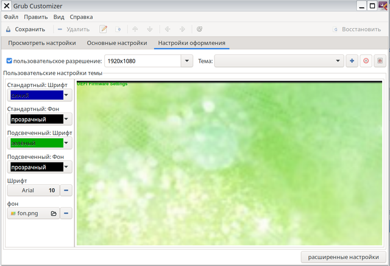390x266 pixels.
Task: Open the resolution dropdown arrow
Action: point(187,61)
